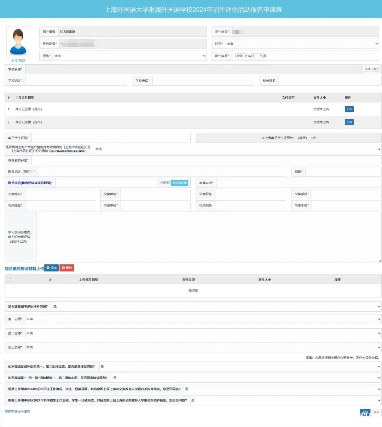Focus the 父亲职务 input field
The width and height of the screenshot is (382, 427).
(250, 194)
